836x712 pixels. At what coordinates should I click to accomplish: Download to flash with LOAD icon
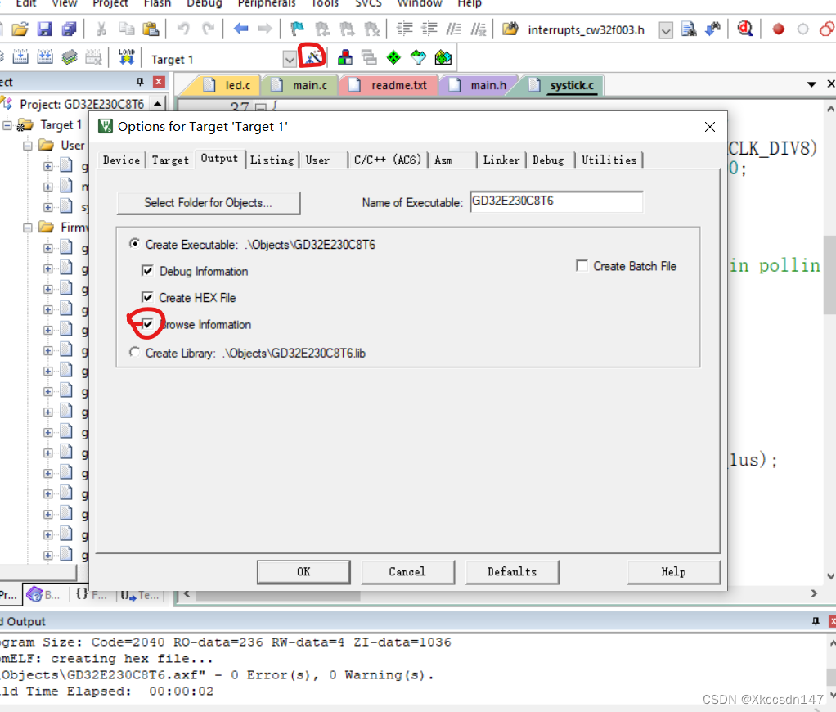(126, 57)
